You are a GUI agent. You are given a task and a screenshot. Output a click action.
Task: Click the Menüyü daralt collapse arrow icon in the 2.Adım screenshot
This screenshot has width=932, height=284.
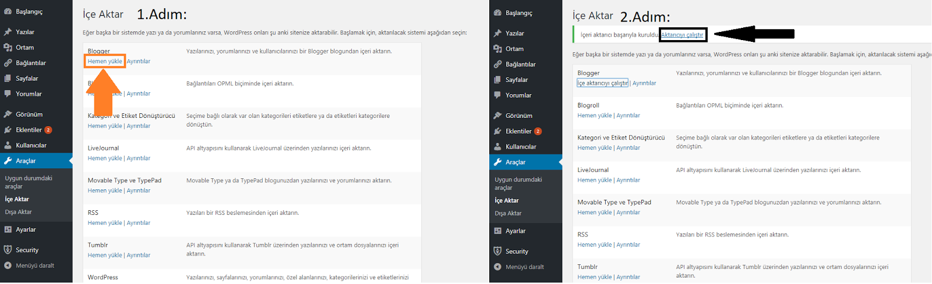point(497,267)
